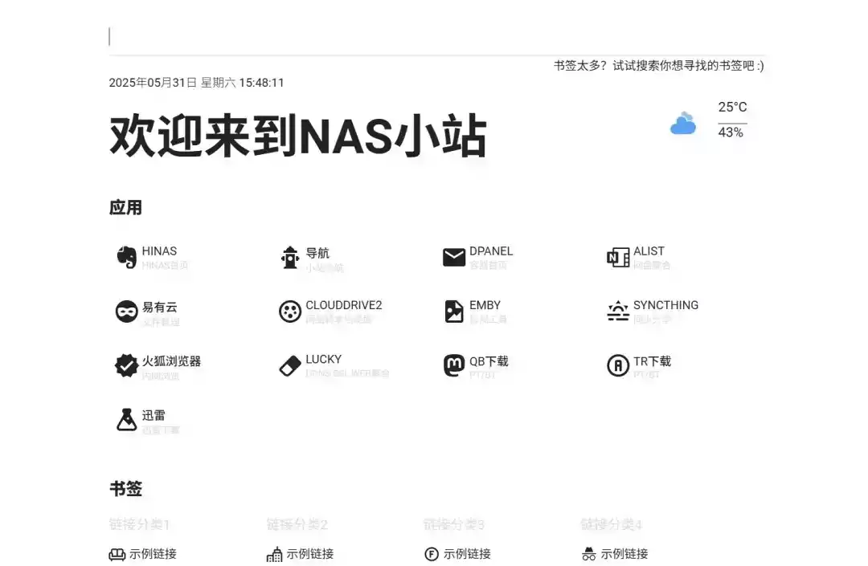This screenshot has height=566, width=868.
Task: Click the TR下载 circled A icon
Action: pyautogui.click(x=618, y=365)
